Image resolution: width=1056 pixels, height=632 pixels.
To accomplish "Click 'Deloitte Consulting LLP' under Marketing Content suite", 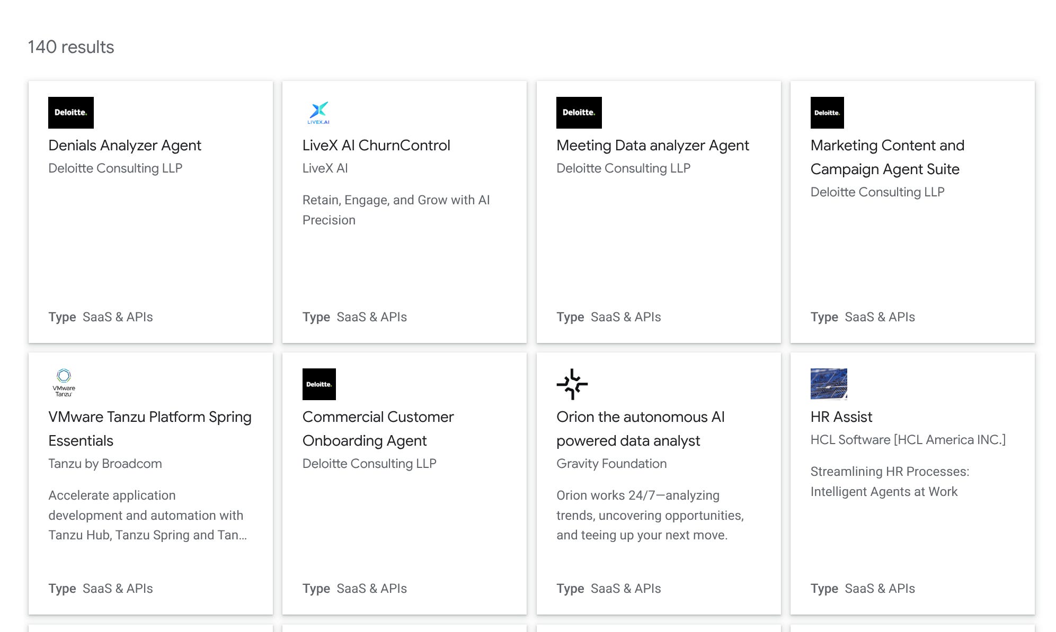I will tap(877, 192).
